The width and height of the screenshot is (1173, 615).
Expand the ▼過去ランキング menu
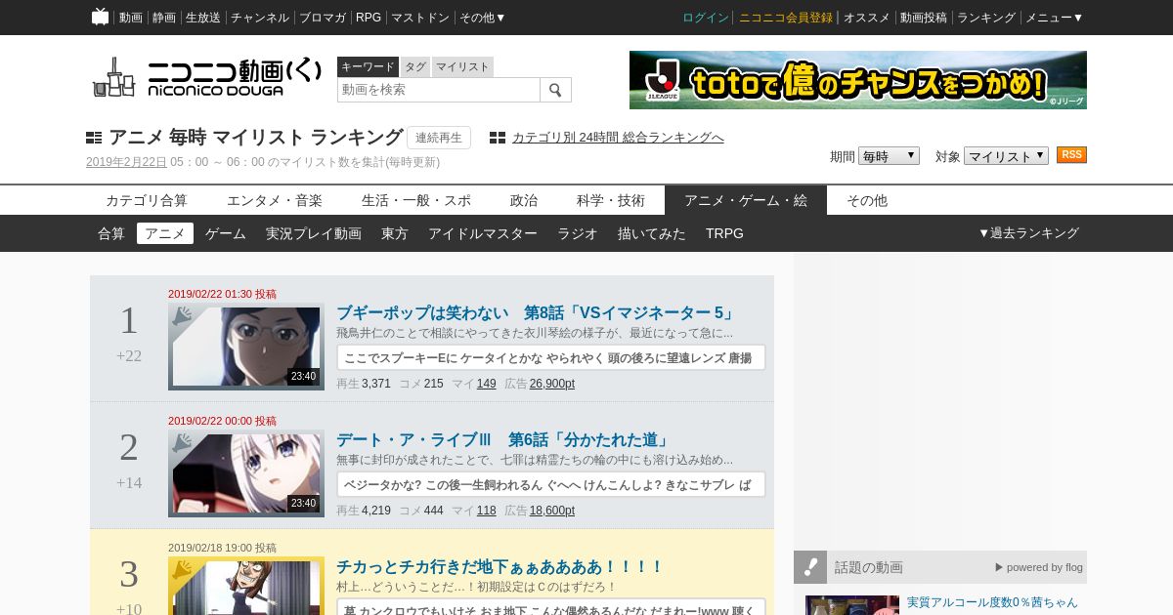coord(1028,233)
